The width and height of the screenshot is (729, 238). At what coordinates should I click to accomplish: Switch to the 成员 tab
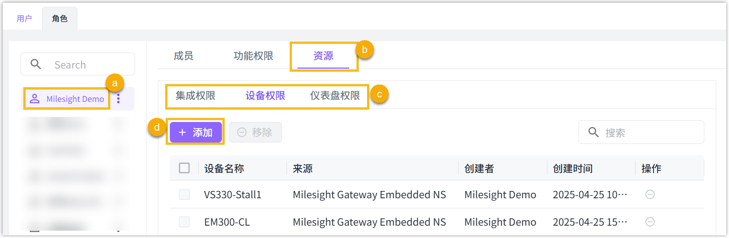(184, 56)
